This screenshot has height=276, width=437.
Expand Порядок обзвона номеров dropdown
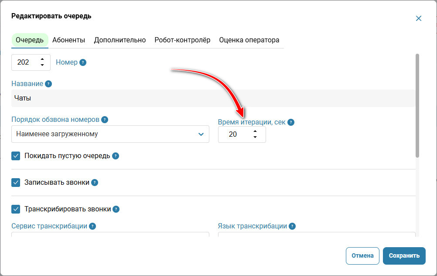[110, 134]
